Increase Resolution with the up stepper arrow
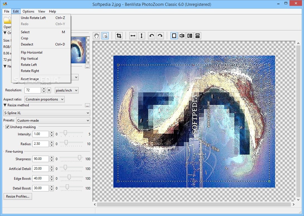 pyautogui.click(x=44, y=89)
